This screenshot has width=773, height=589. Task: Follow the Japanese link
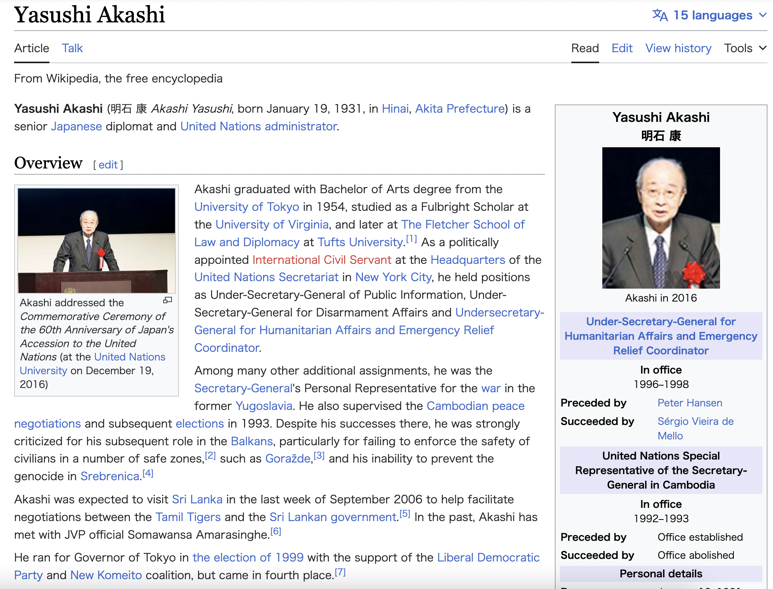(77, 126)
